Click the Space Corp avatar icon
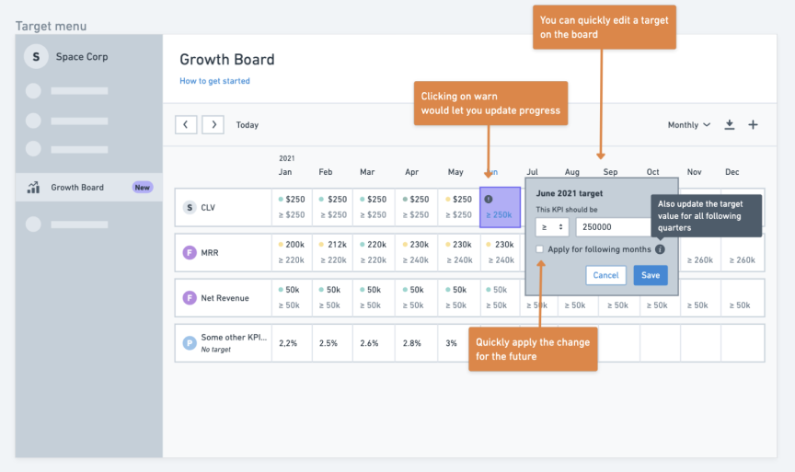Viewport: 795px width, 472px height. [x=36, y=57]
